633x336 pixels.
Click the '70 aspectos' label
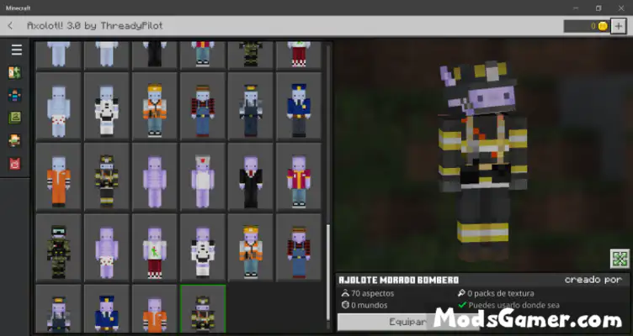click(372, 293)
